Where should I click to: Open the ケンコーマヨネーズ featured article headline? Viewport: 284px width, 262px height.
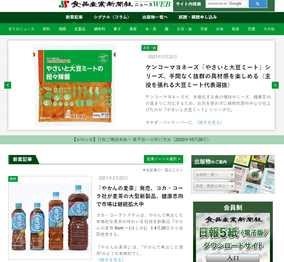coord(208,76)
